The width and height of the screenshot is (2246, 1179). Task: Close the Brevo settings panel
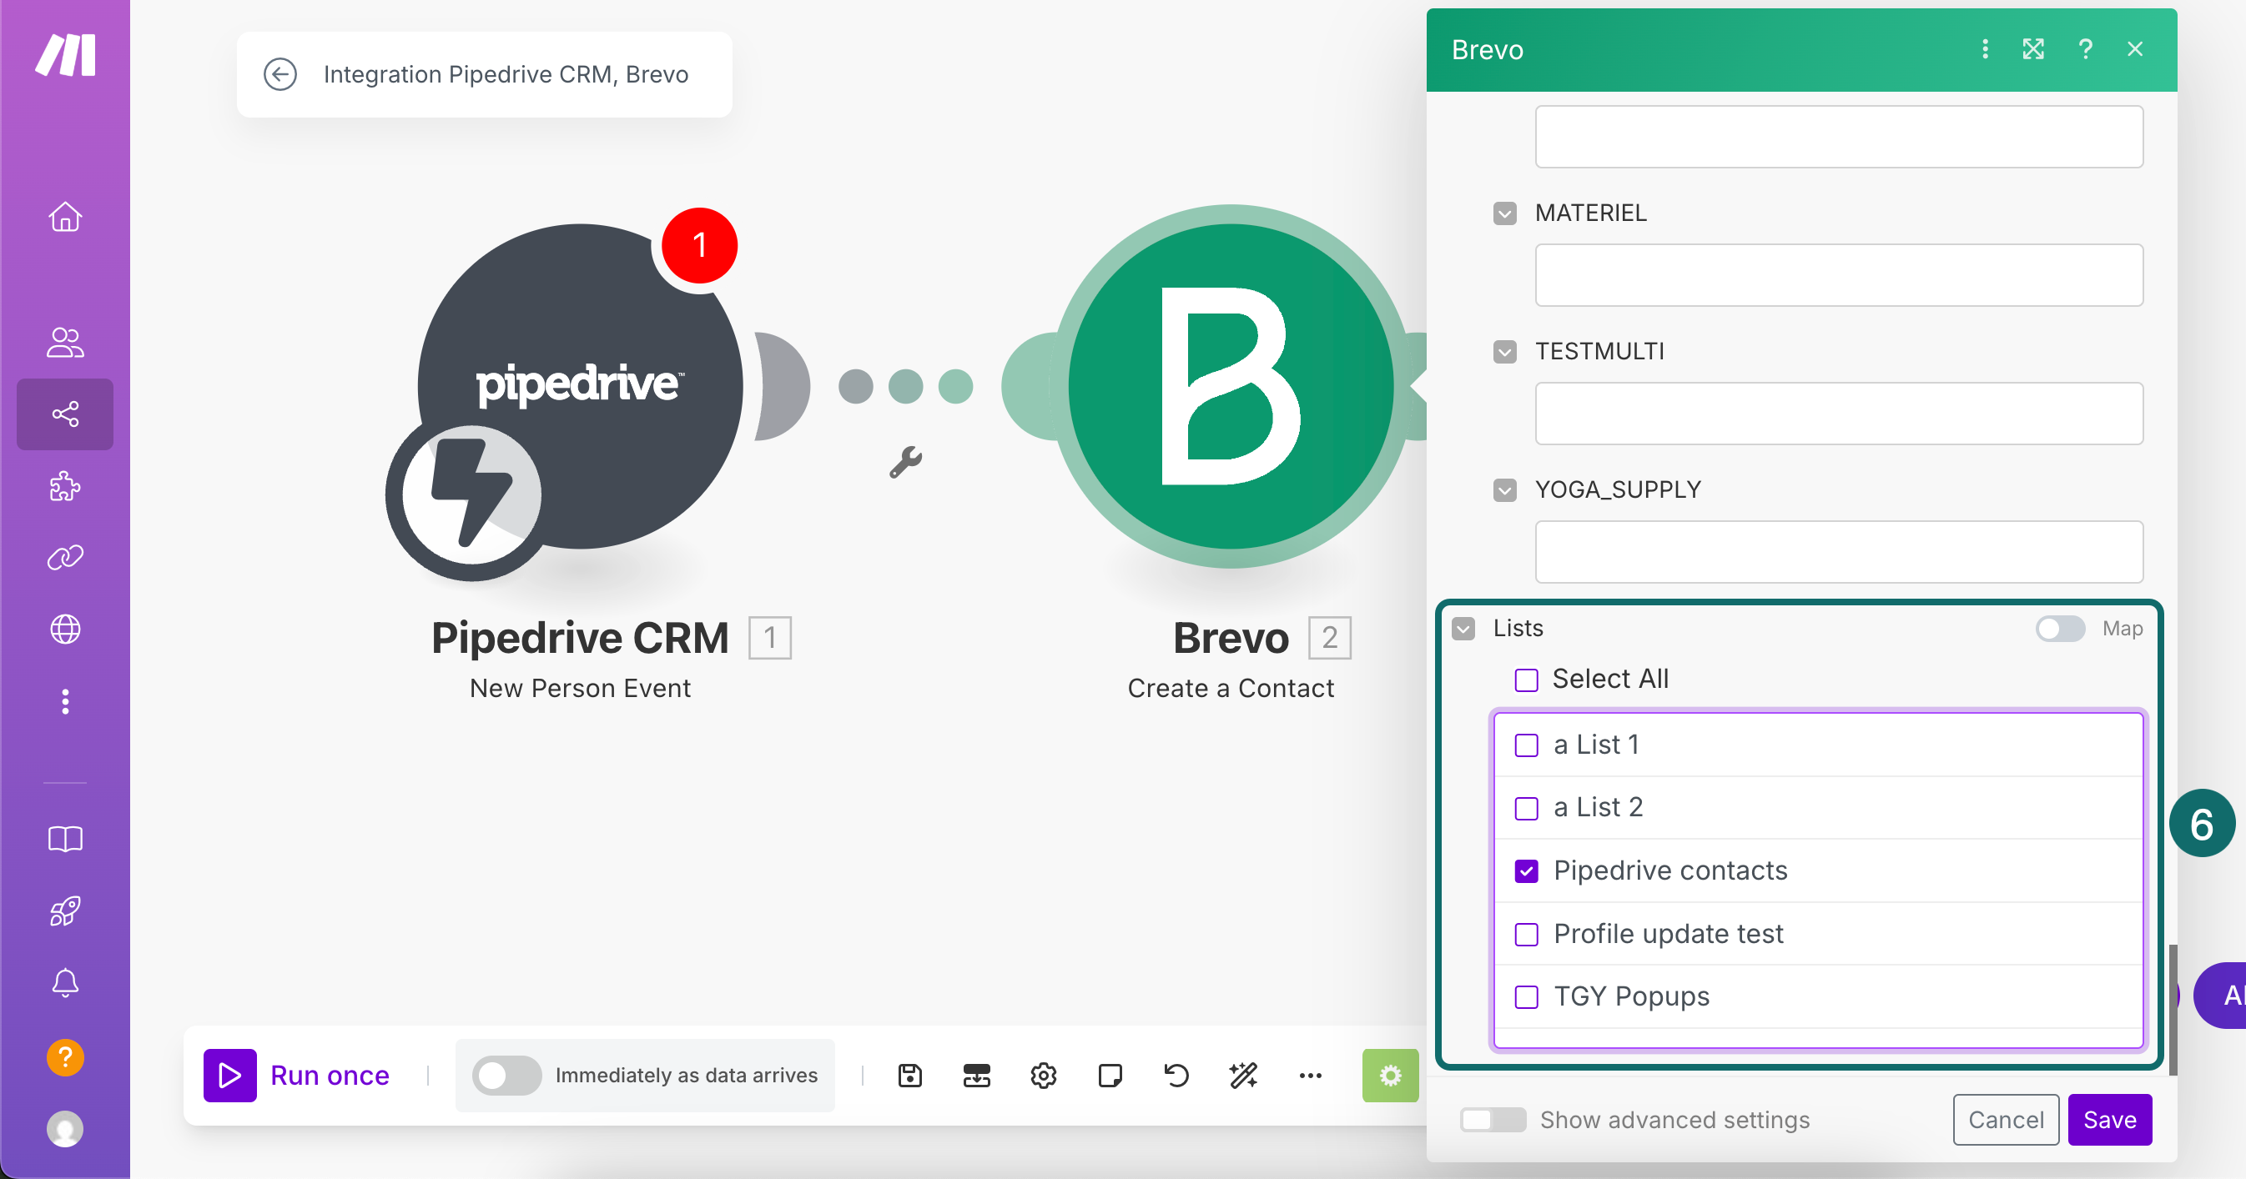tap(2134, 49)
